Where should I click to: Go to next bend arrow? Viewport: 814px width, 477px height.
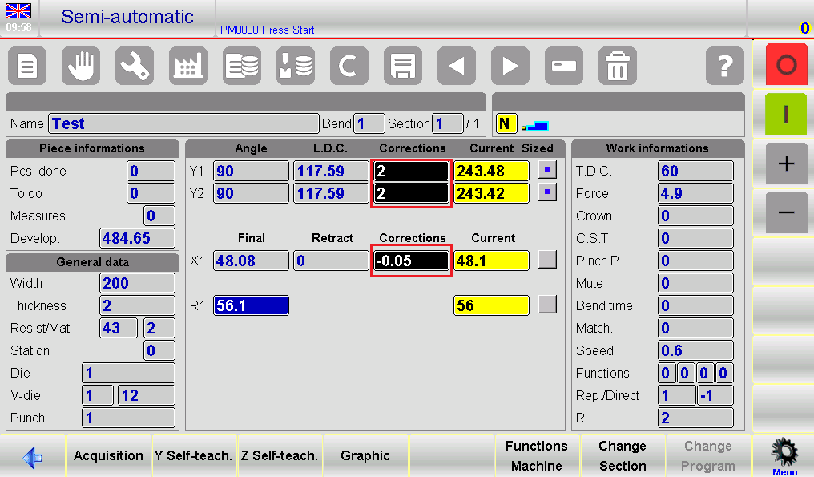(x=510, y=66)
